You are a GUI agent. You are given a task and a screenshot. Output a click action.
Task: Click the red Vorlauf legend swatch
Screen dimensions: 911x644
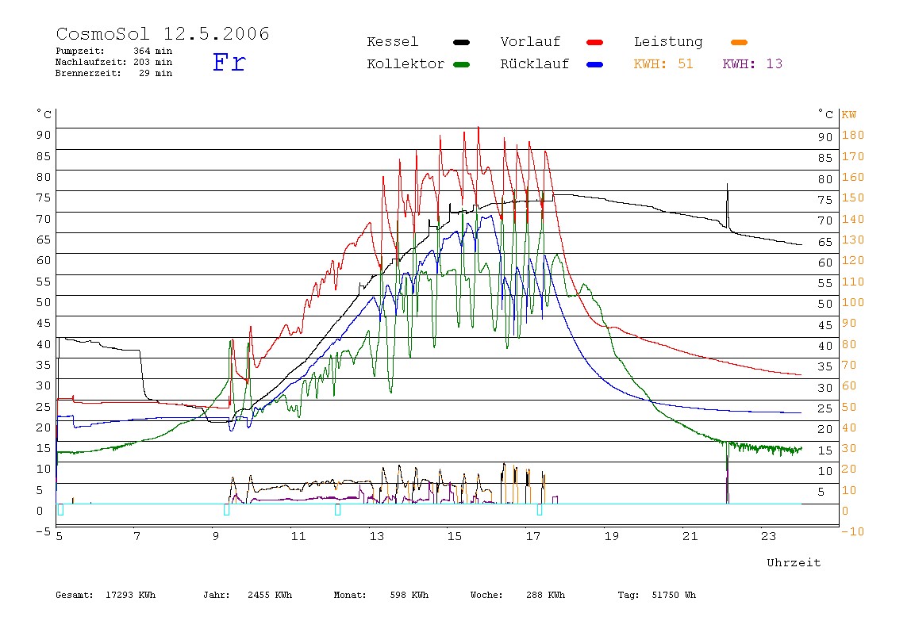595,42
